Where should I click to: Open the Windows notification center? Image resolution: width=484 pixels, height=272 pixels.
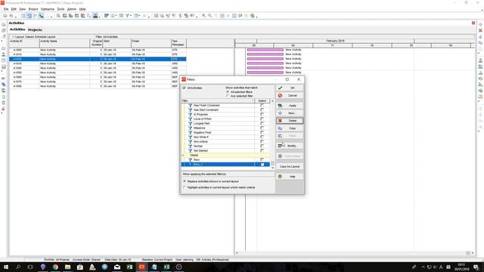(476, 267)
